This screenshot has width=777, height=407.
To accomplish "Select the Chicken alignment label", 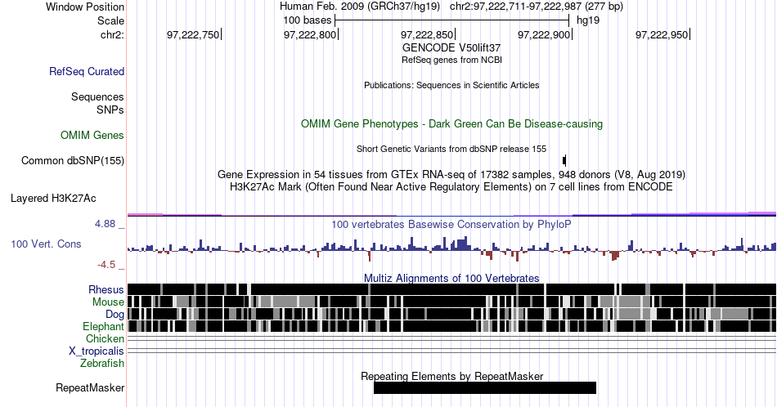I will (105, 338).
